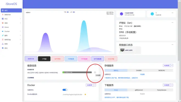
Task: Select the qBittorrent tab
Action: point(139,90)
